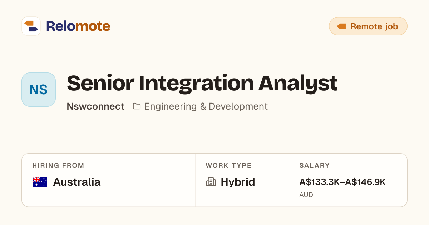This screenshot has height=225, width=429.
Task: Click the SALARY label
Action: [x=315, y=166]
